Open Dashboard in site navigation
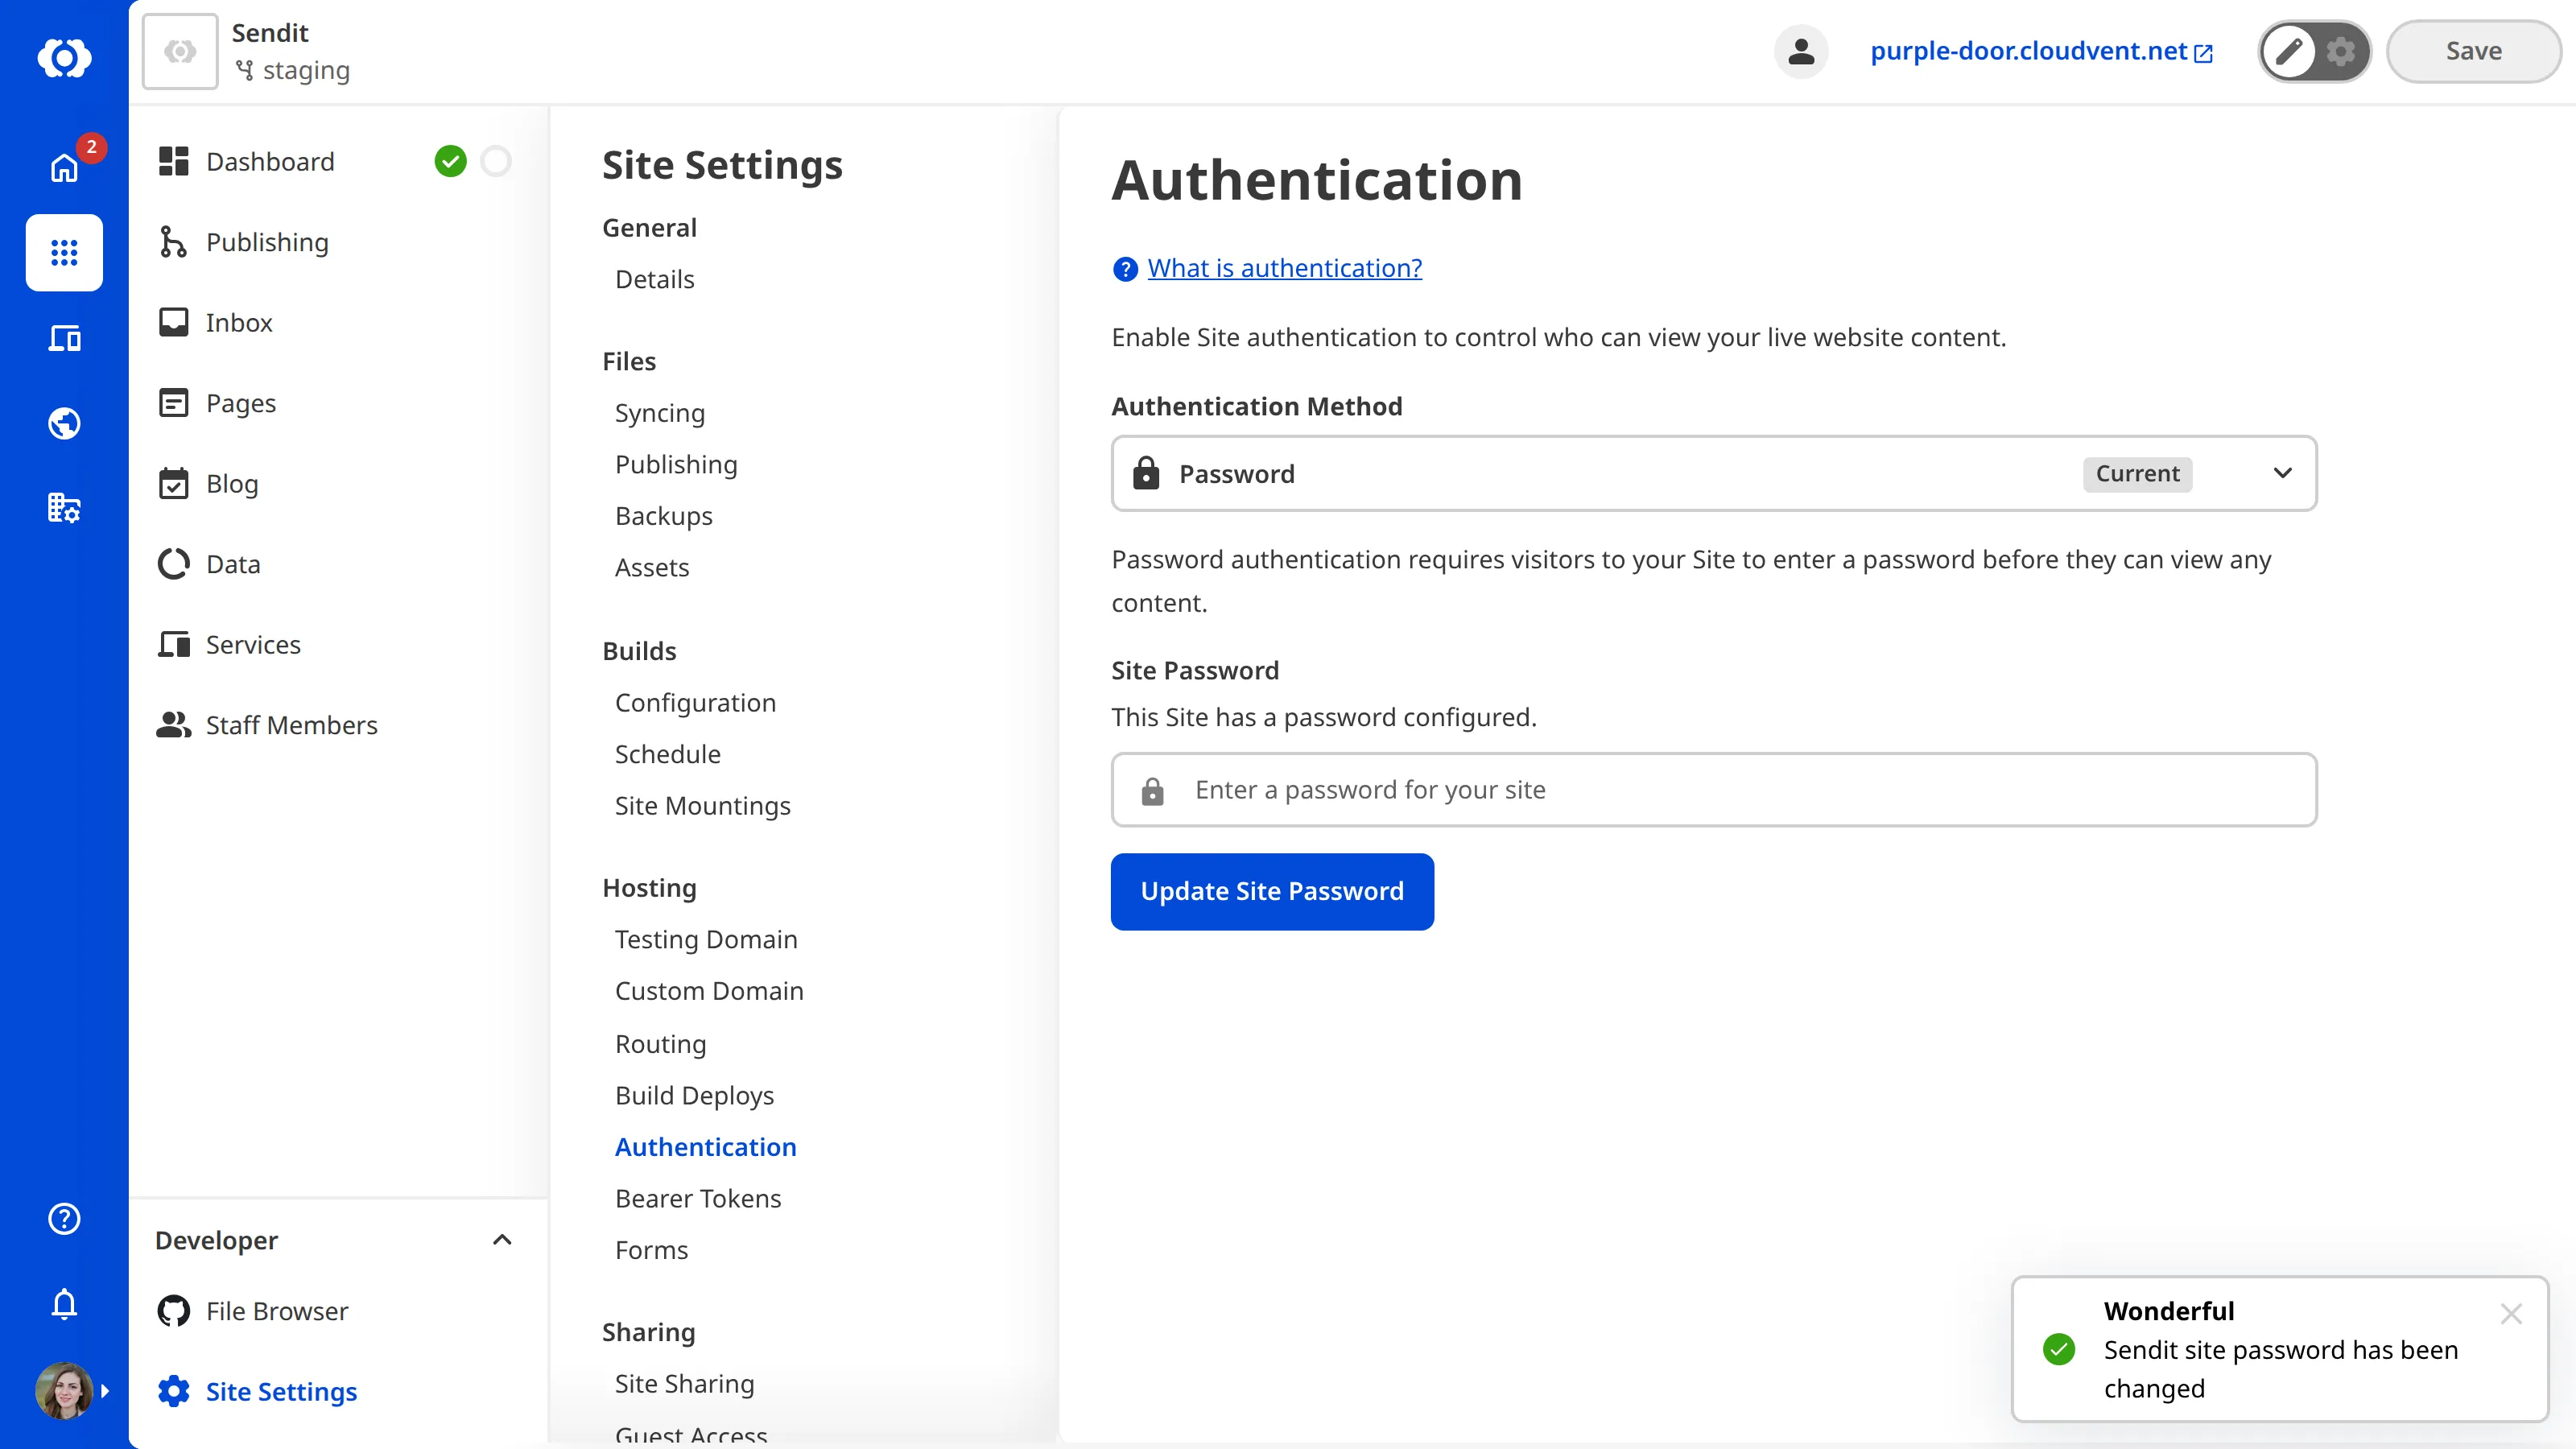 270,161
